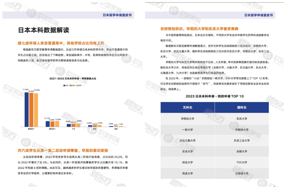Select heading 约六成学生从高一高二启动申请筹备，早规划意识渐强
Viewport: 286px width, 189px height.
pyautogui.click(x=63, y=151)
